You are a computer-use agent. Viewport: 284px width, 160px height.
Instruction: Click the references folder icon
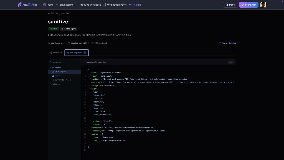coord(53,76)
